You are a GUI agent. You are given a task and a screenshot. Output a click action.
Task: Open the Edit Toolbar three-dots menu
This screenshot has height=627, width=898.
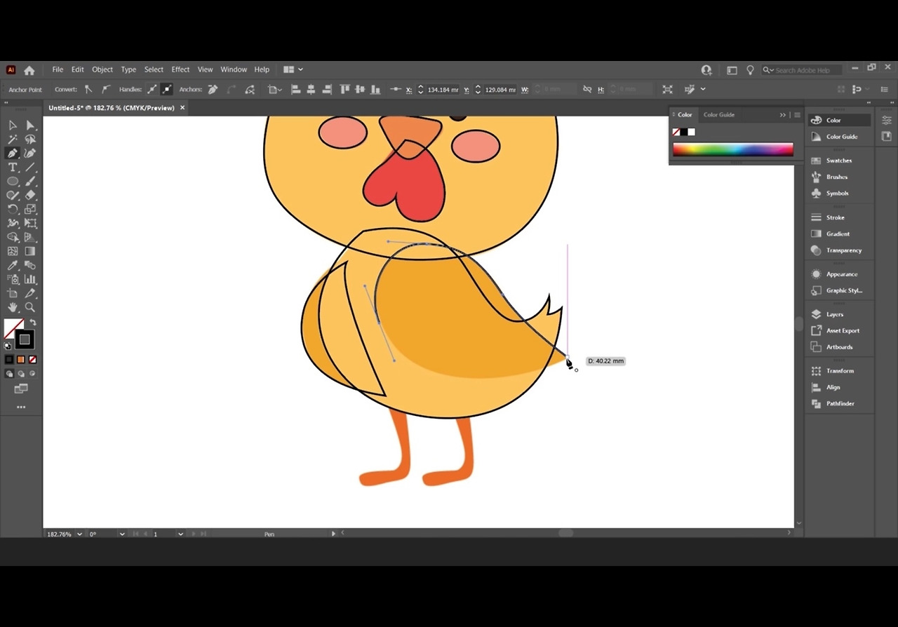pyautogui.click(x=21, y=407)
